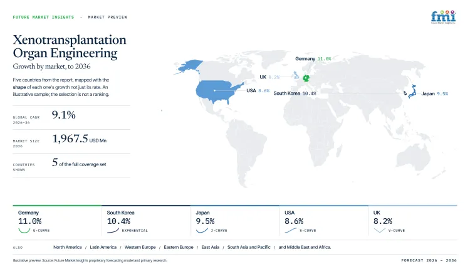Image resolution: width=470 pixels, height=264 pixels.
Task: Open the Latin America region link
Action: [x=103, y=247]
